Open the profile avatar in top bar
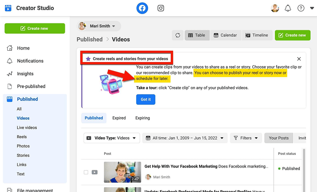This screenshot has width=317, height=192. tap(275, 8)
